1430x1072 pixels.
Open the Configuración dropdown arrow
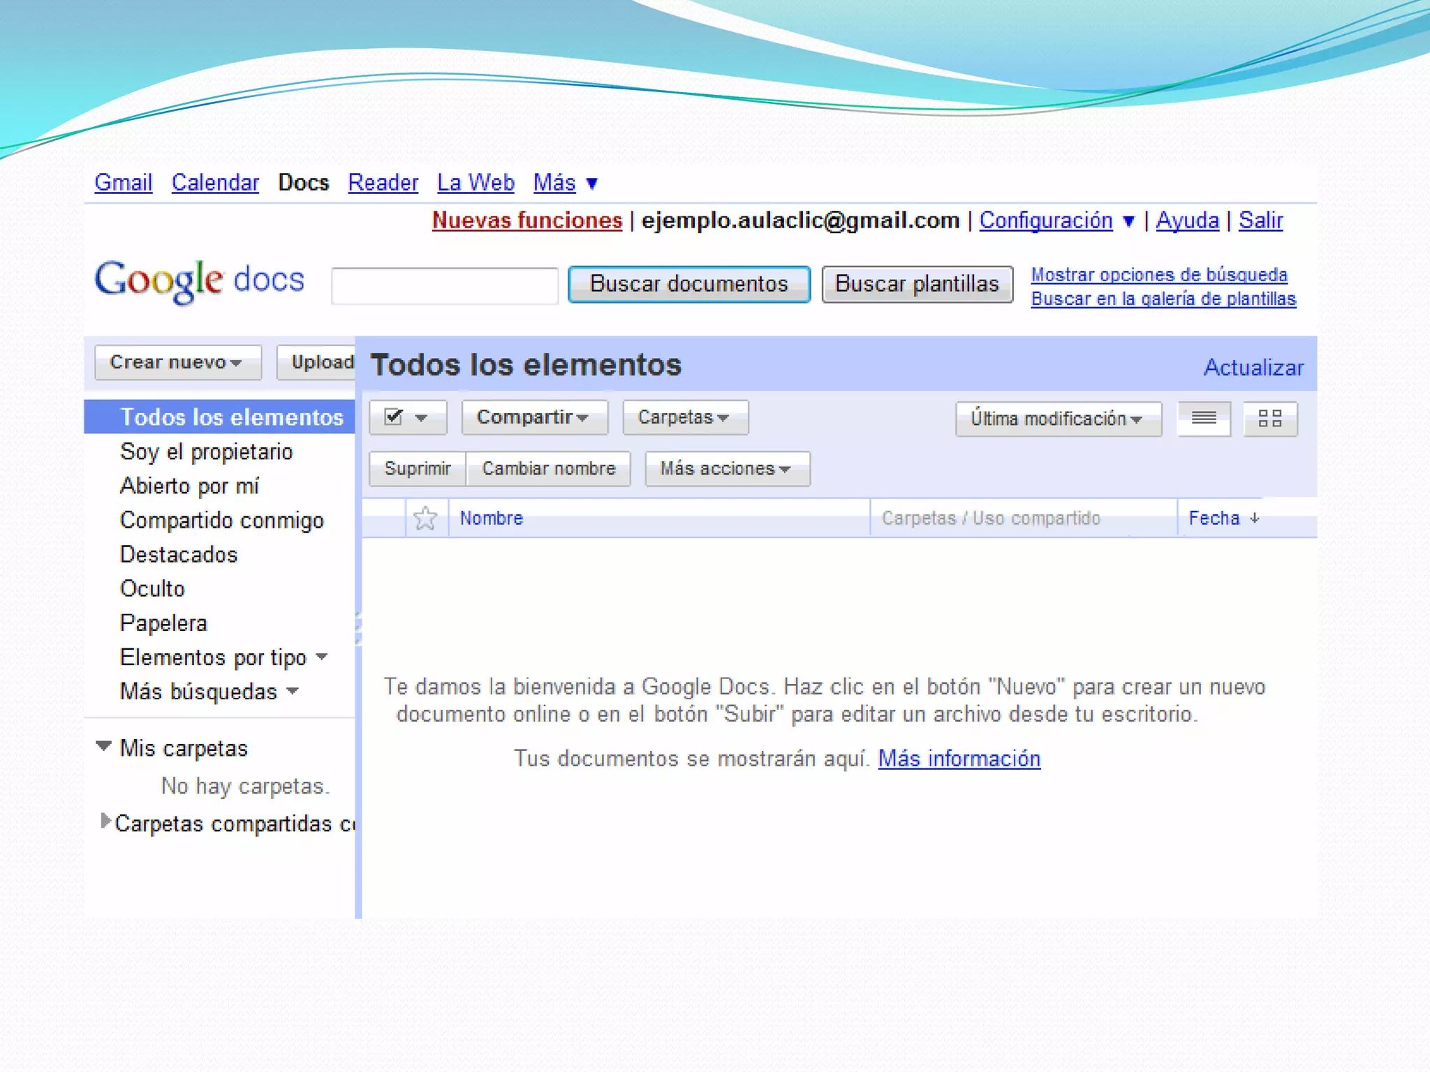[x=1128, y=222]
